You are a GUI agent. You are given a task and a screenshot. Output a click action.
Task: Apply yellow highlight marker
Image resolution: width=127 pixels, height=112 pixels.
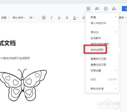84,18
